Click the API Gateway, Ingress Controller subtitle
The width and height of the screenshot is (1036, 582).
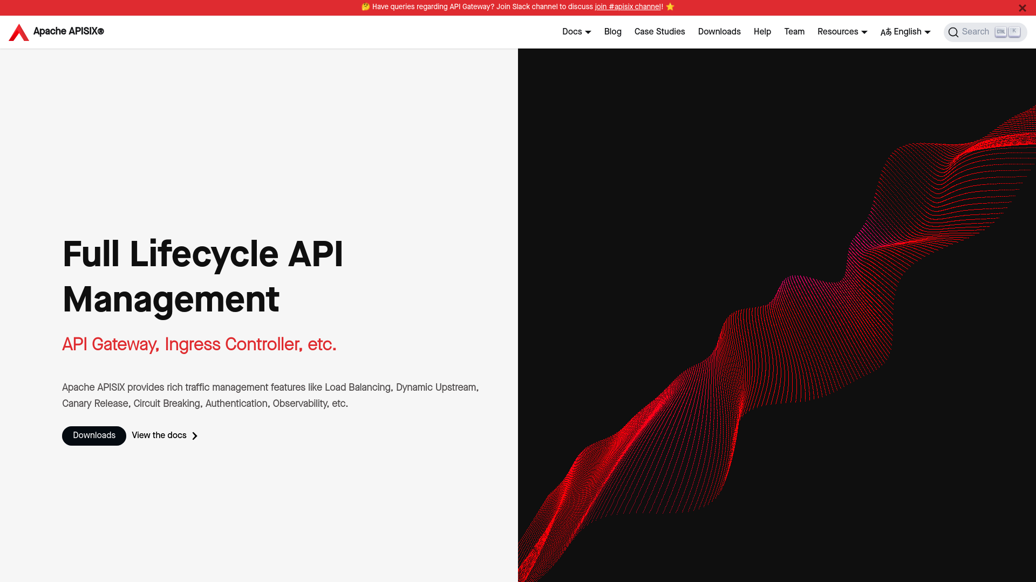[x=199, y=344]
